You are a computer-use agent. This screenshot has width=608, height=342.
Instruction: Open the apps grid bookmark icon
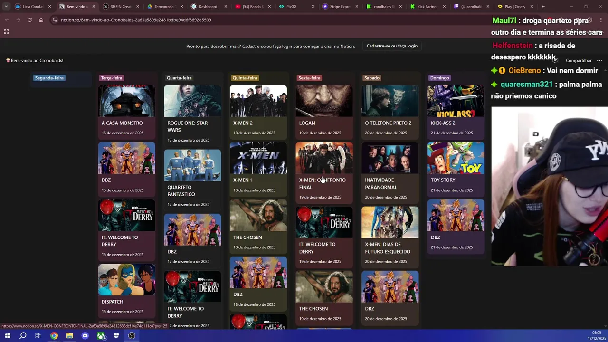(6, 32)
